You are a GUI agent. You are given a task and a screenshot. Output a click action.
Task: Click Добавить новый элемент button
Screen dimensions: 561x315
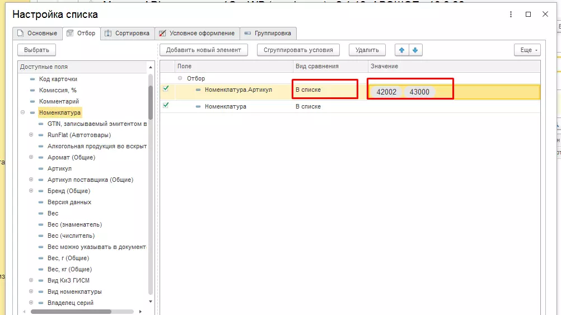coord(204,50)
